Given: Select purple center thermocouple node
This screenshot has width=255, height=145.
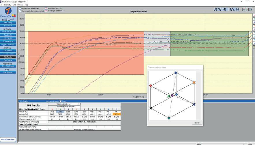Looking at the screenshot, I should [172, 96].
